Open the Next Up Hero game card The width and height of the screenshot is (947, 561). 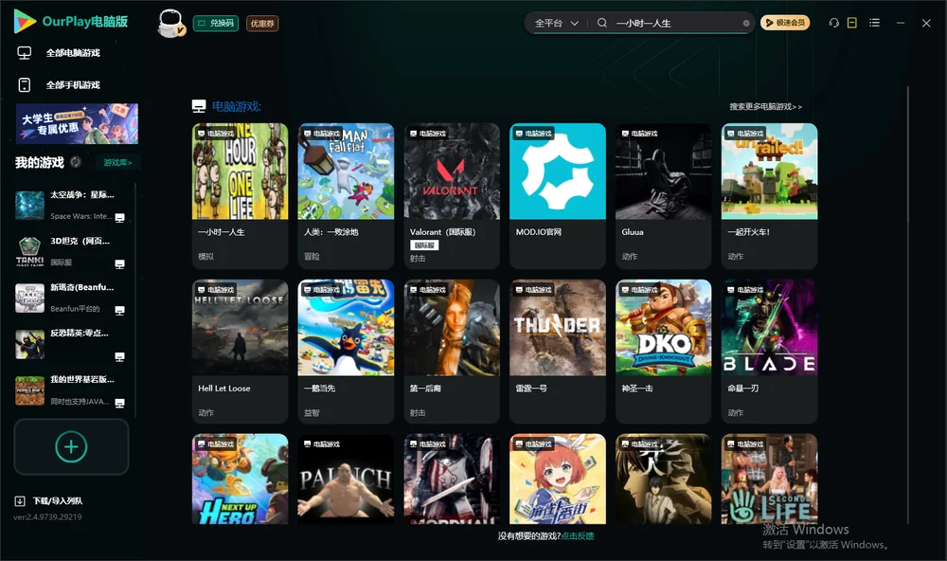point(240,479)
